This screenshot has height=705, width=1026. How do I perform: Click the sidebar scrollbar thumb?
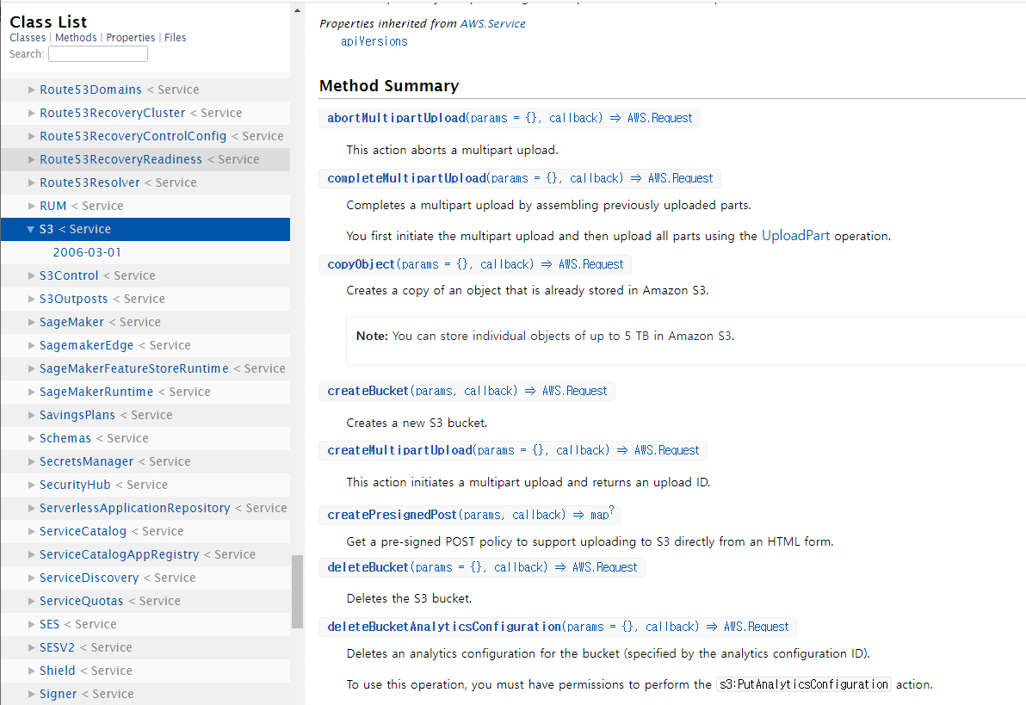297,591
